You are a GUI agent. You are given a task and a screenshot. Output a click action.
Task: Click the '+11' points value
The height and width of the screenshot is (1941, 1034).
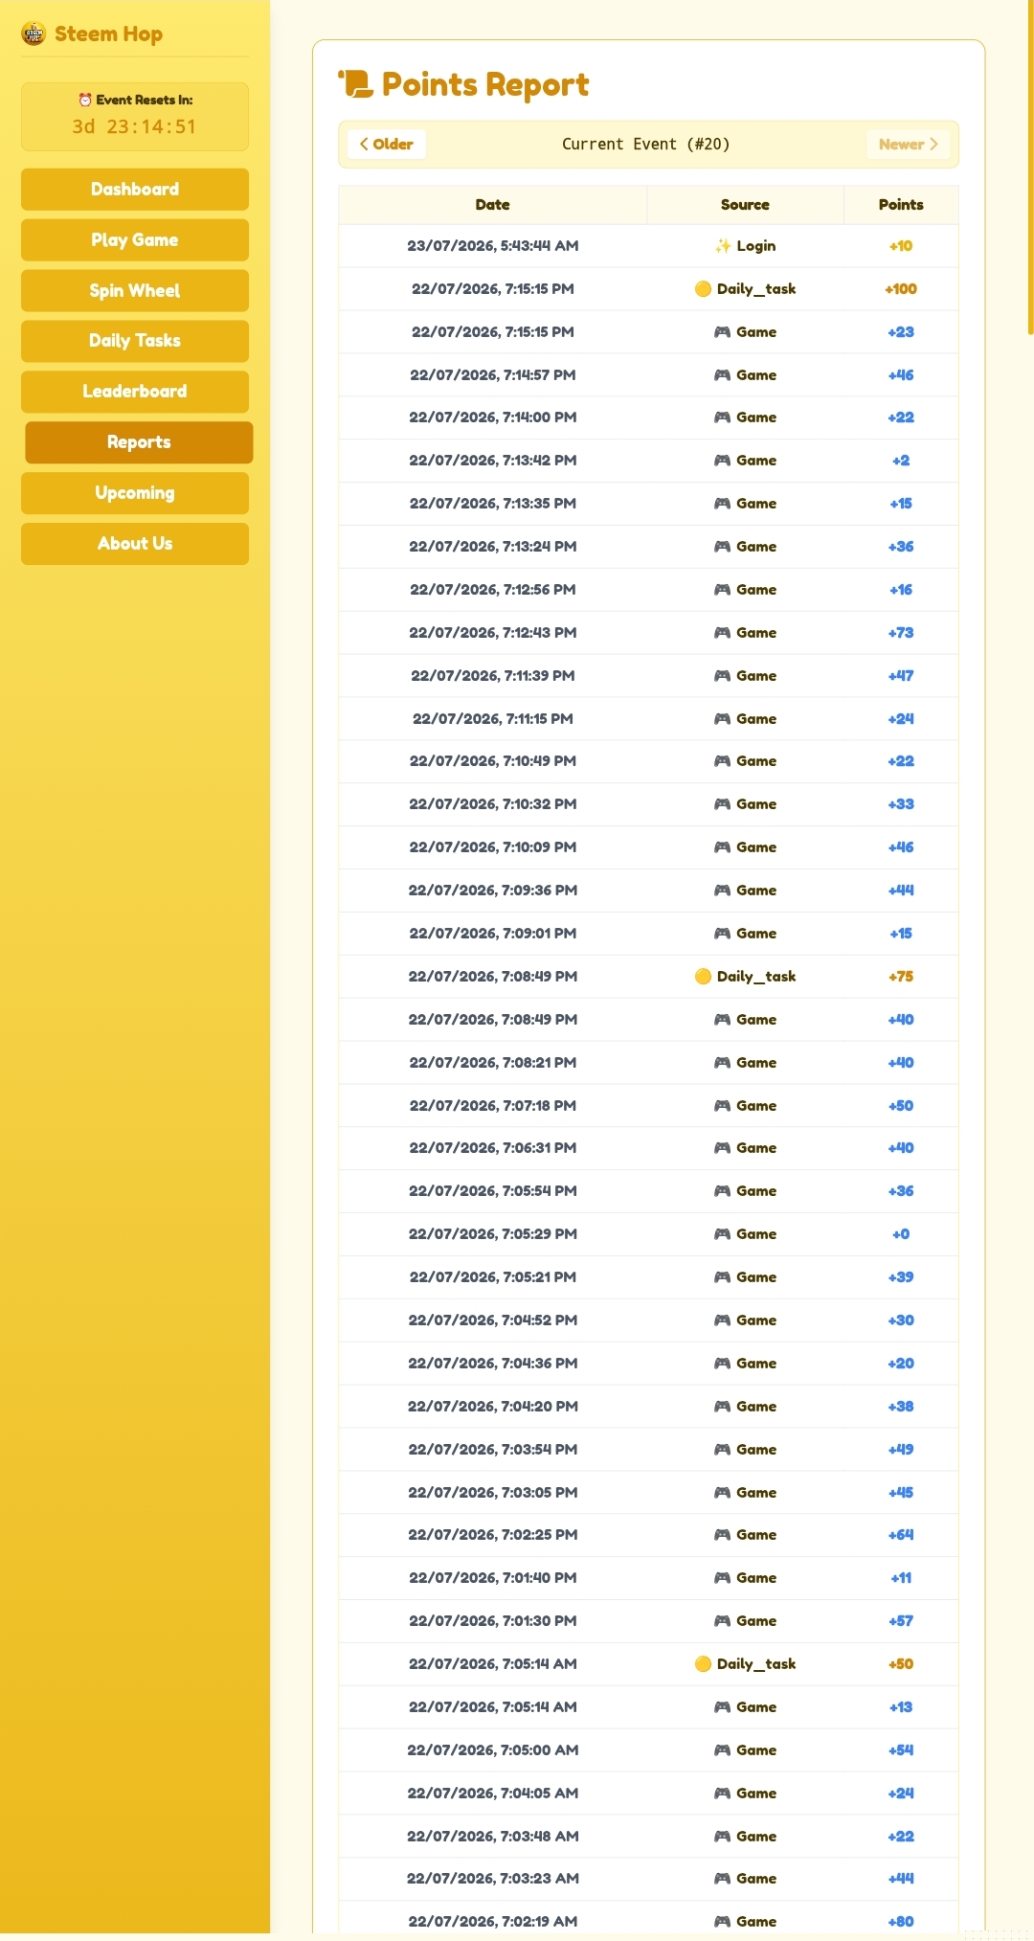[x=901, y=1578]
